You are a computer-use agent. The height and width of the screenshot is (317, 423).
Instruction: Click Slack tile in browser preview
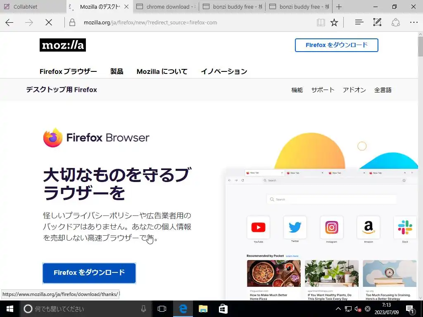tap(405, 227)
